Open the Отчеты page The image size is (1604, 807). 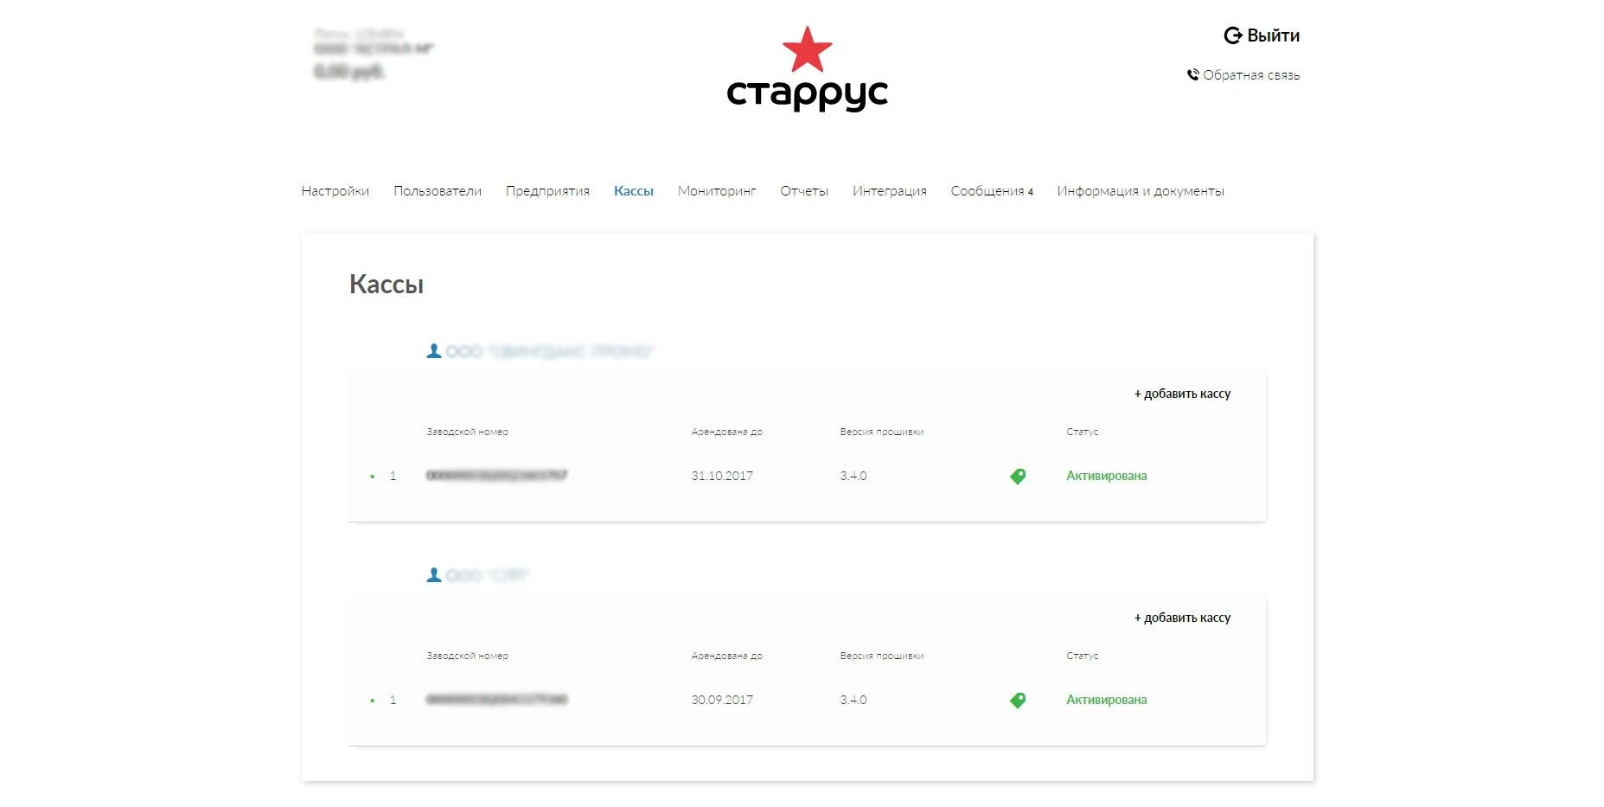tap(804, 191)
